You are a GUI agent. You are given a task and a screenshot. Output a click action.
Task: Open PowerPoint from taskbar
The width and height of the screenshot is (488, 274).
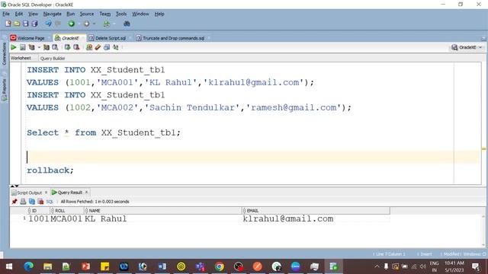point(85,266)
